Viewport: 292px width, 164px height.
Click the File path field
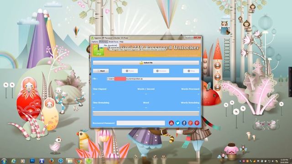(153, 79)
